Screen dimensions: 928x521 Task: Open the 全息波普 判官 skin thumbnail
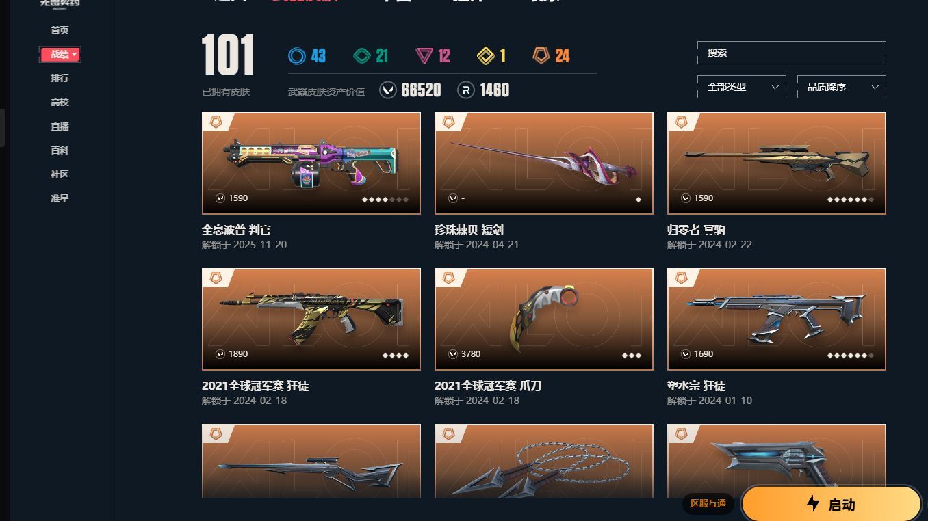tap(311, 163)
